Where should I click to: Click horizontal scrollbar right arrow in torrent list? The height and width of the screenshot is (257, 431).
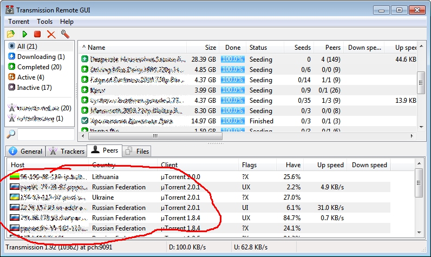[412, 136]
